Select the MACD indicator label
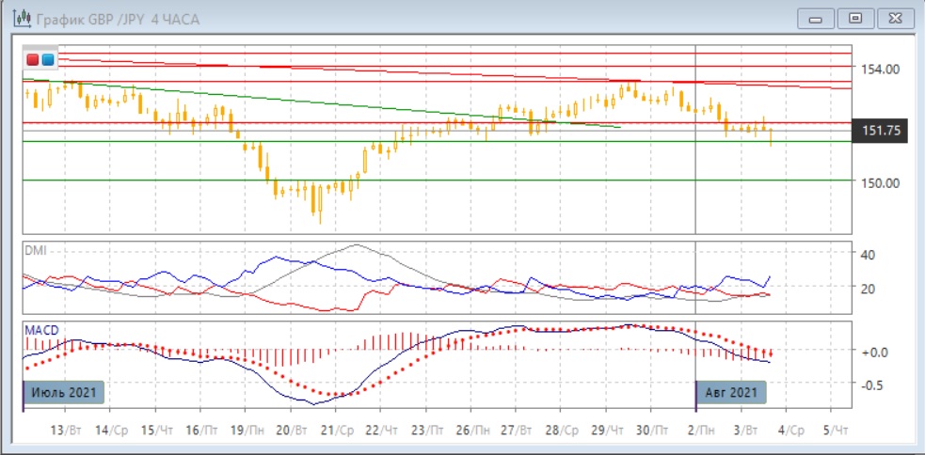 click(x=42, y=330)
